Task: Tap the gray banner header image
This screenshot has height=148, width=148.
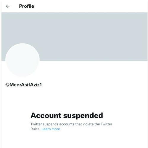Action: pos(75,37)
